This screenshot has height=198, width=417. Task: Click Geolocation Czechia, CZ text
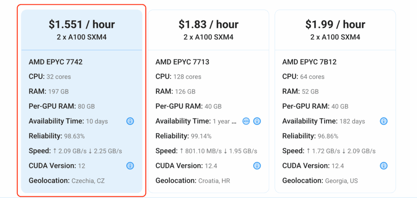click(67, 181)
